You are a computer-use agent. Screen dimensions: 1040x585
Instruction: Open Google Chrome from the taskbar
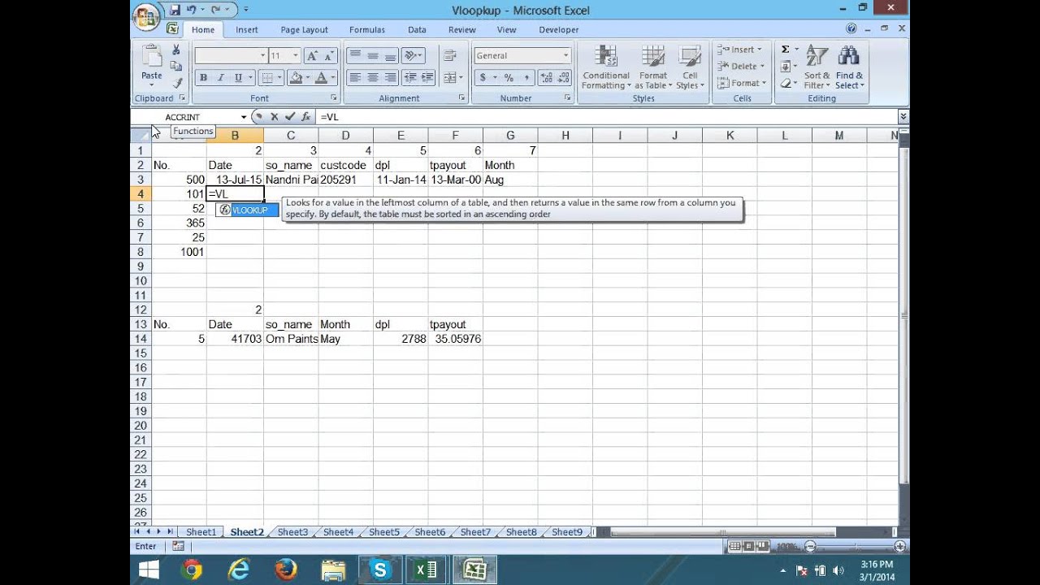(193, 570)
